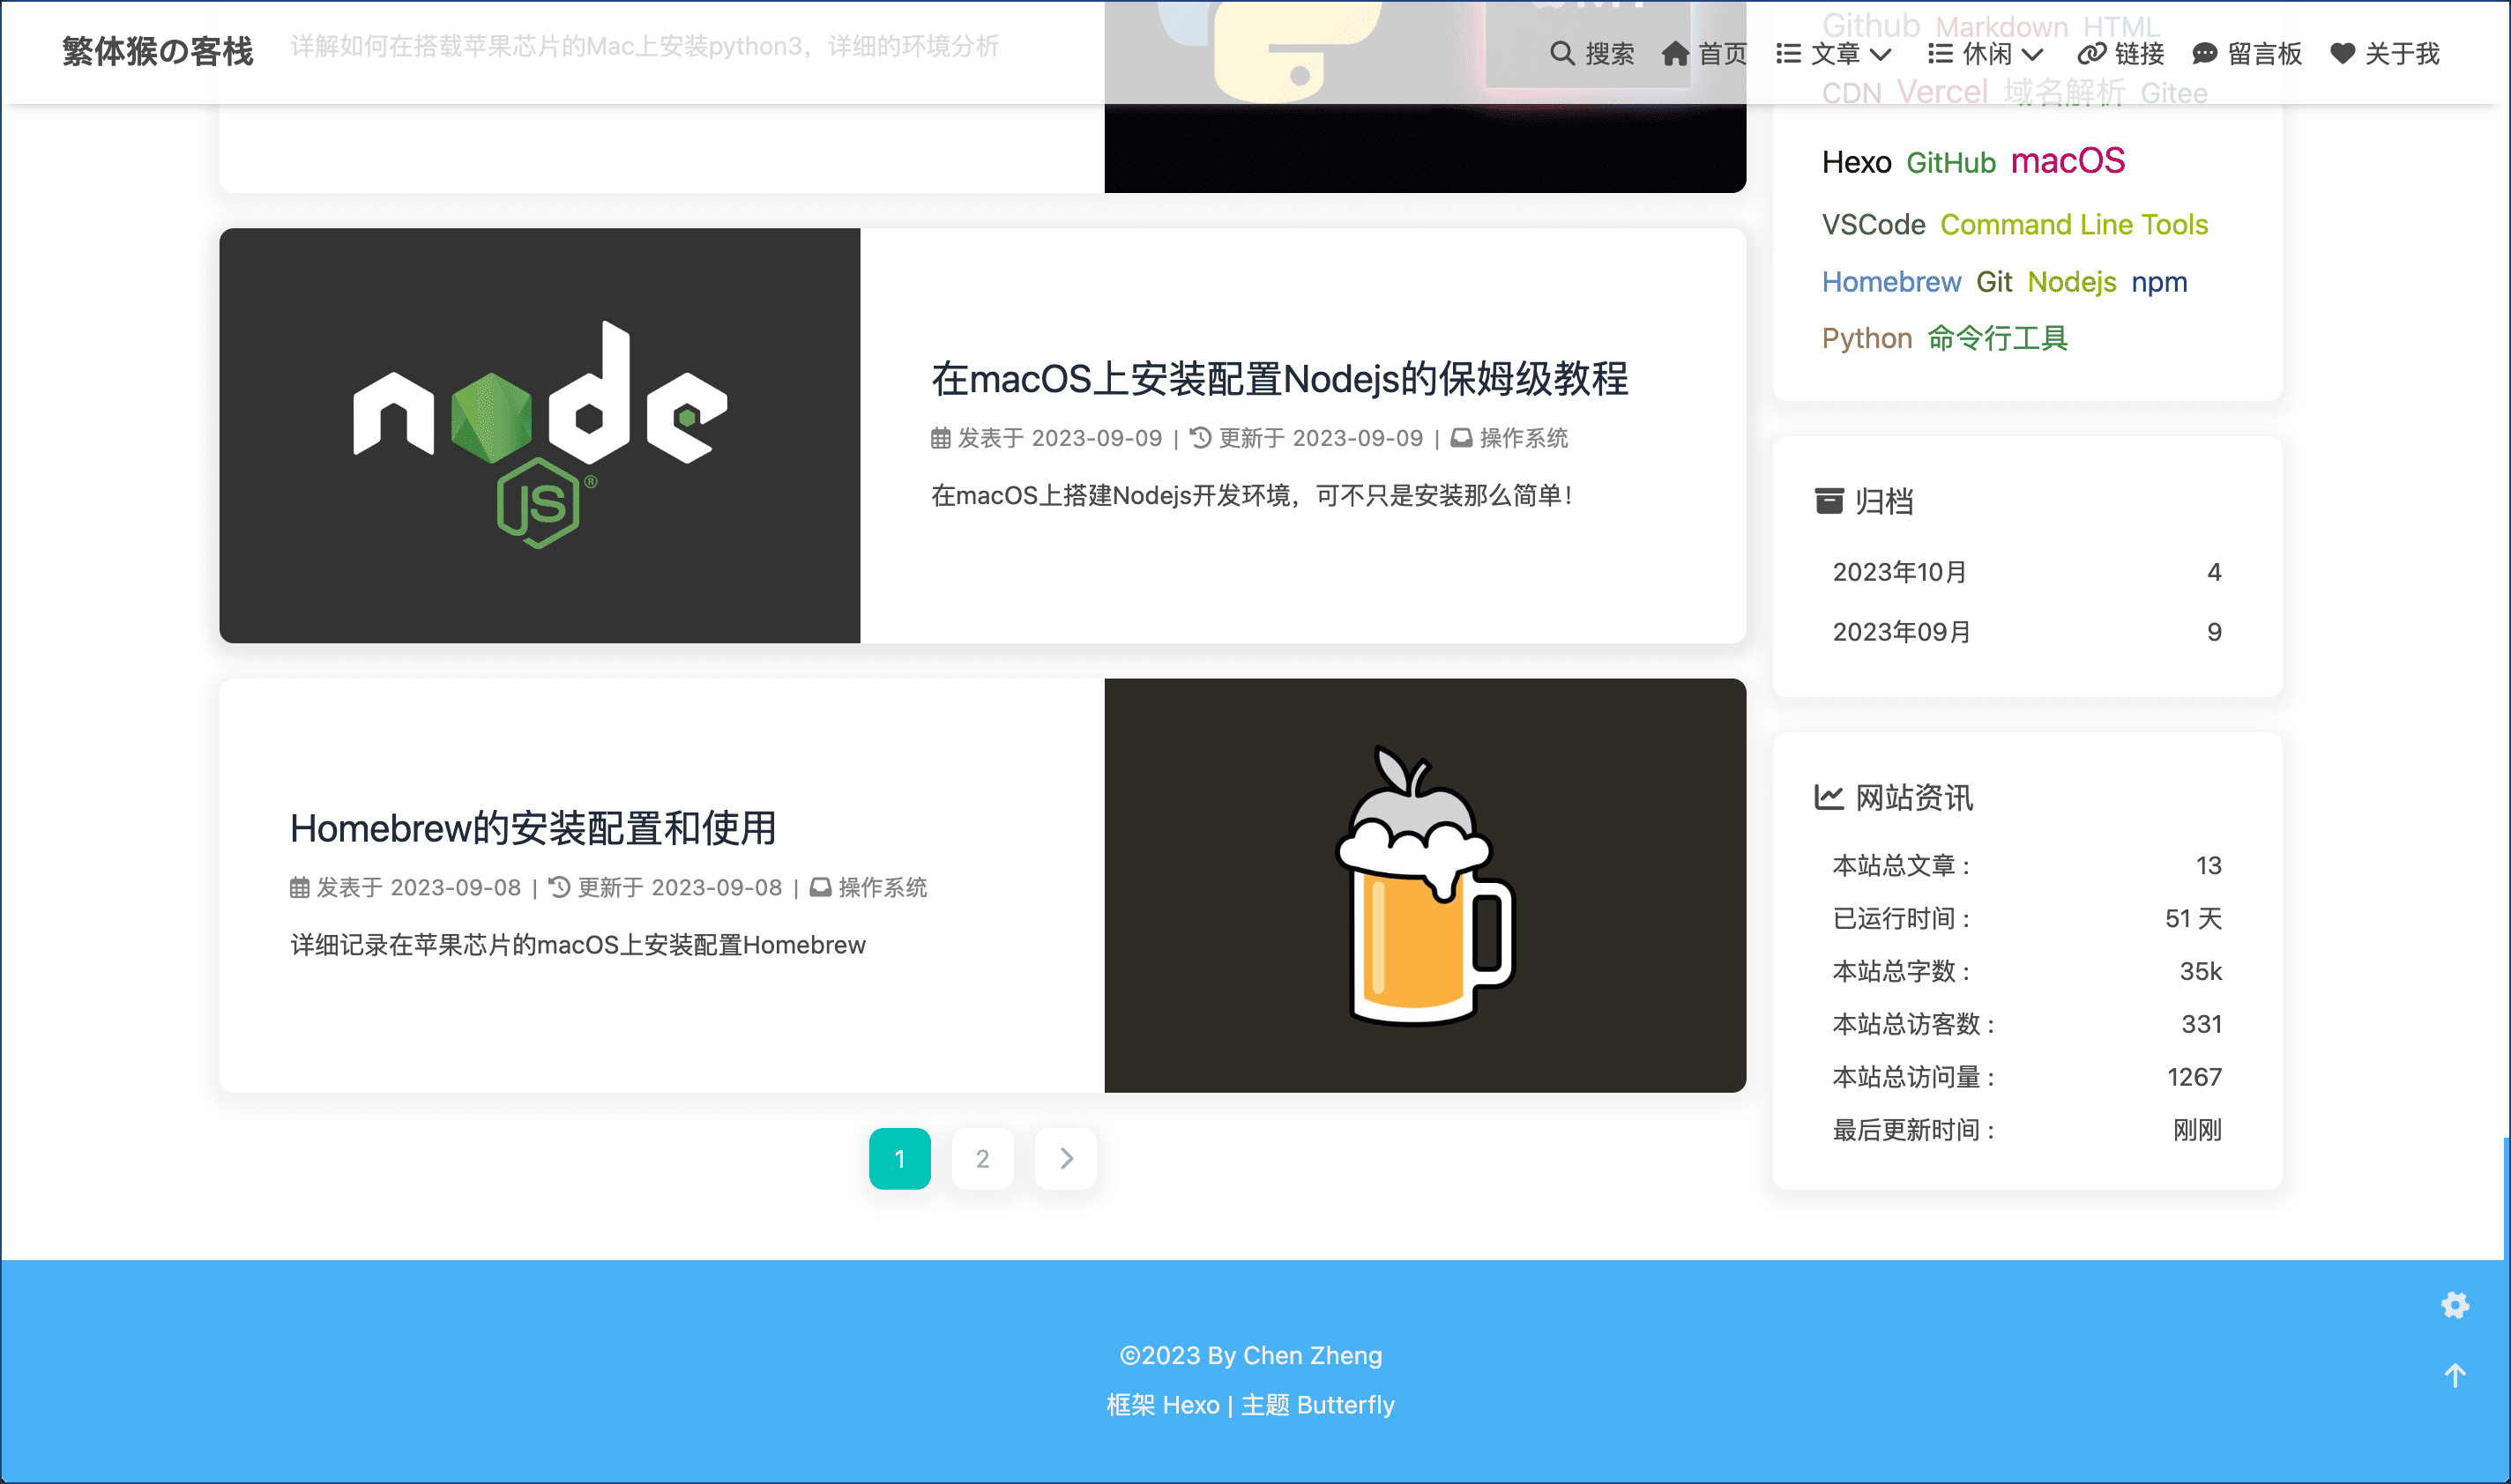Click the back-to-top arrow icon

pyautogui.click(x=2455, y=1375)
